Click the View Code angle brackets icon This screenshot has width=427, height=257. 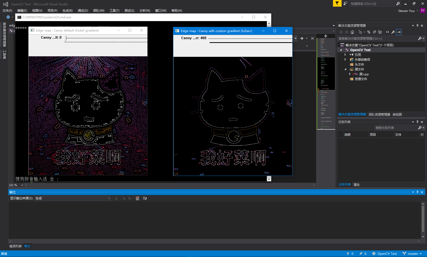[x=387, y=32]
